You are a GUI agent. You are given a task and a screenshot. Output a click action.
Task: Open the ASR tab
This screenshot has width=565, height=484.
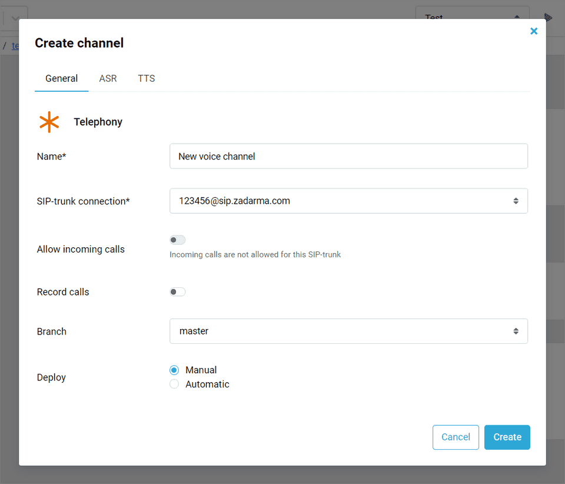[x=108, y=78]
